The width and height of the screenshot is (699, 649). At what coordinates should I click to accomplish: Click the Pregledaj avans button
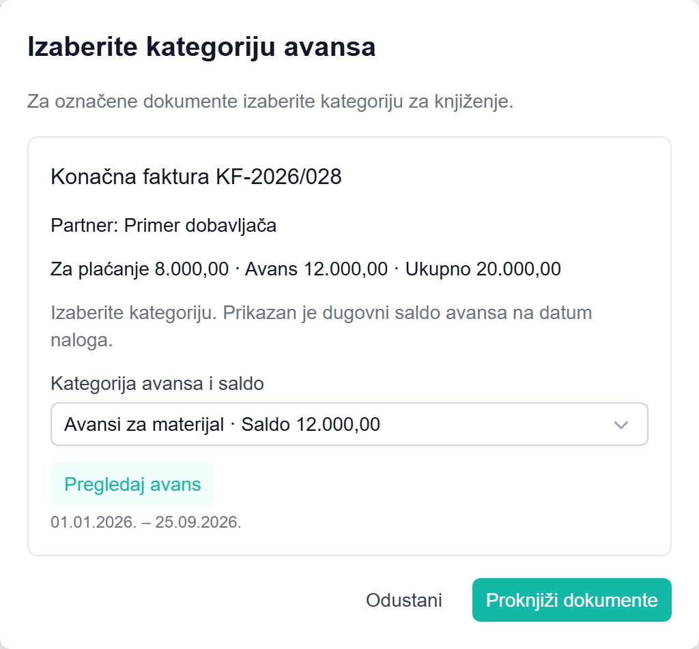132,484
